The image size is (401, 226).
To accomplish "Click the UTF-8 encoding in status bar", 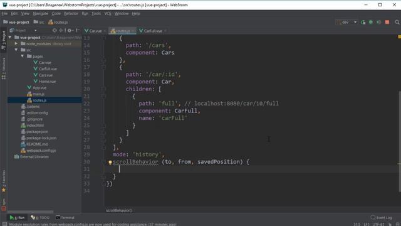I will [378, 224].
